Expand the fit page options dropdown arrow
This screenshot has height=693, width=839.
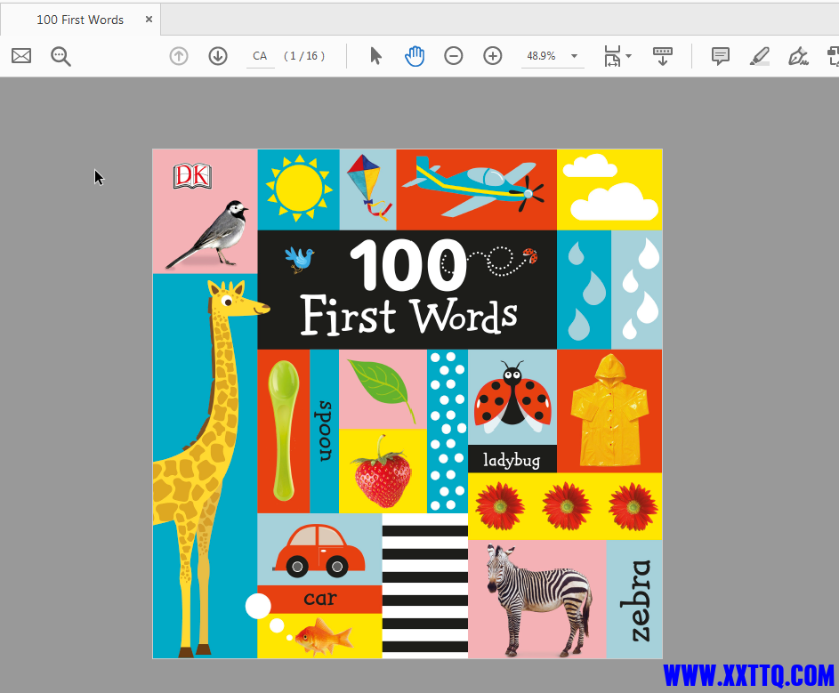pyautogui.click(x=629, y=56)
